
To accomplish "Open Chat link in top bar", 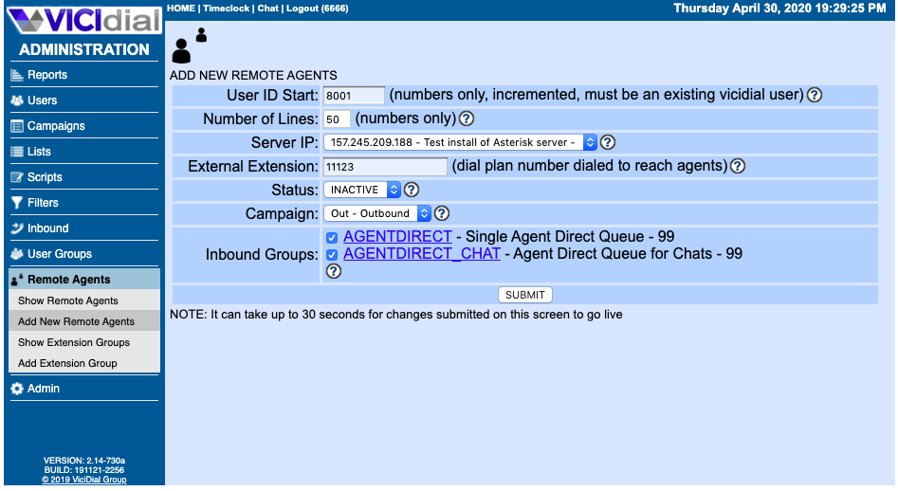I will (x=267, y=8).
